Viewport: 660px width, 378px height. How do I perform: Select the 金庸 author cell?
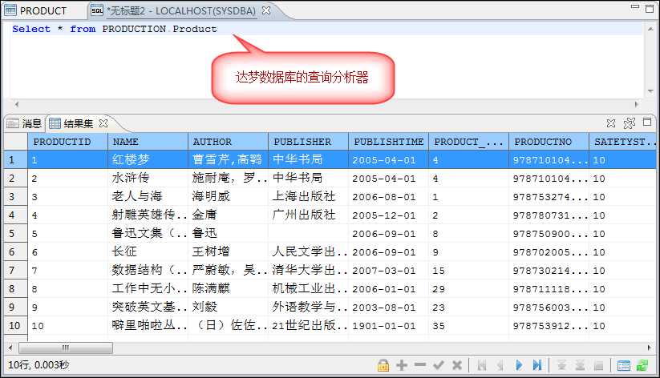[204, 215]
